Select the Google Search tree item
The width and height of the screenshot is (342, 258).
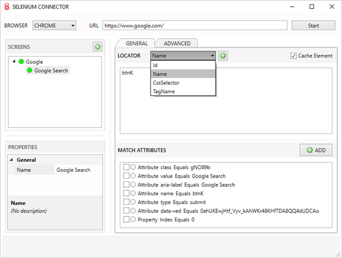point(51,71)
